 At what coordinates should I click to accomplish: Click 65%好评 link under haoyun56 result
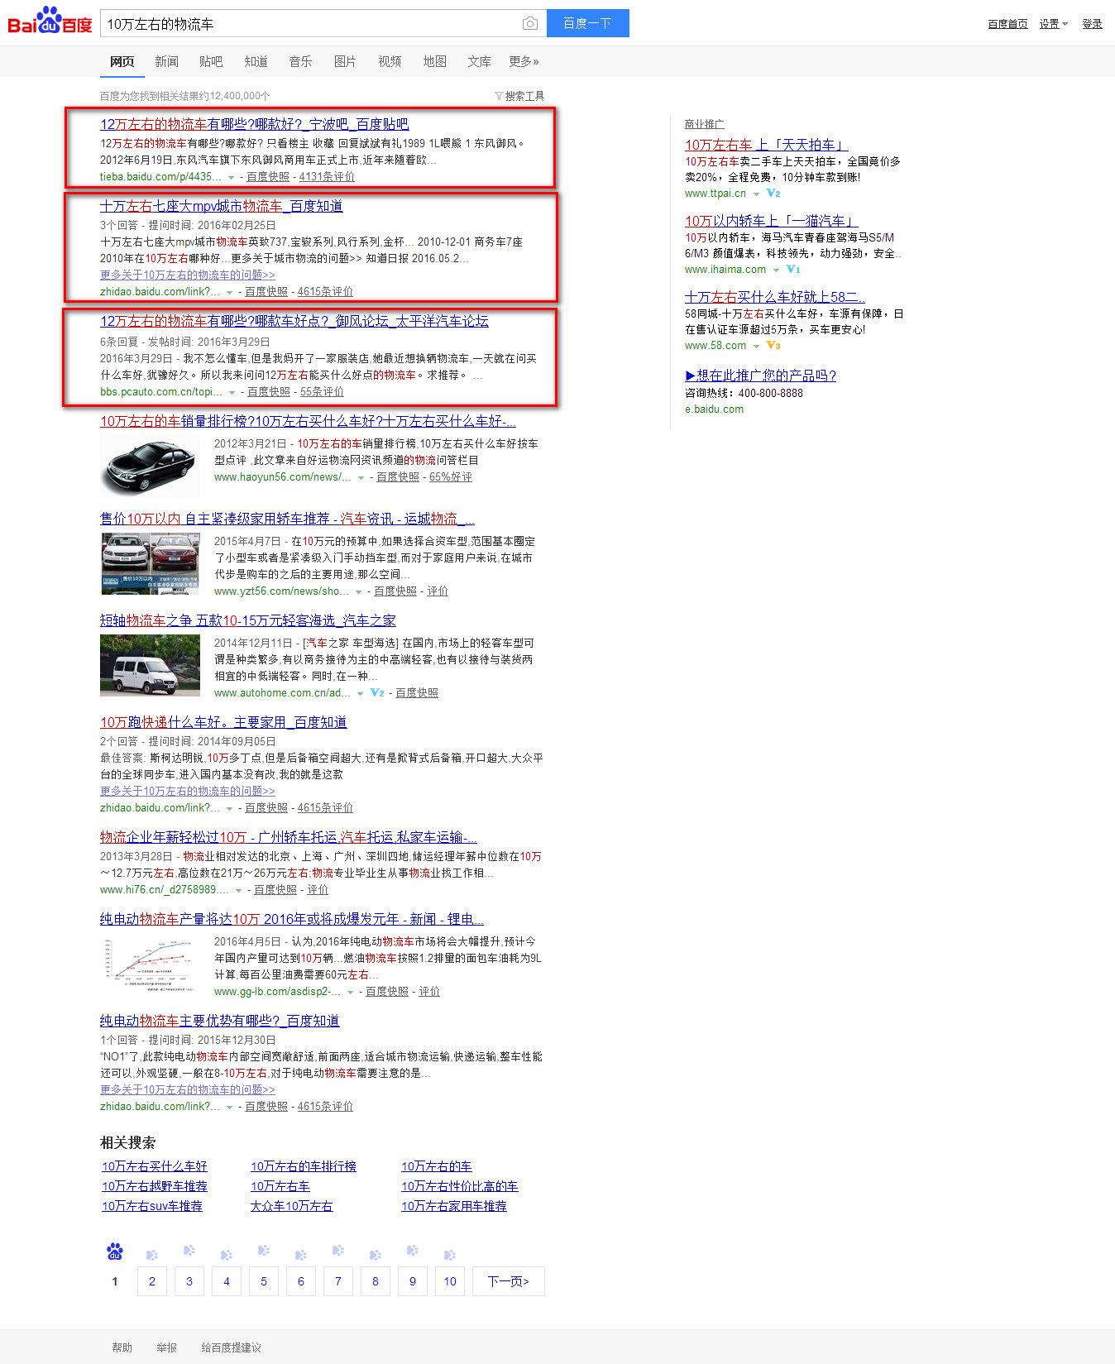pos(451,477)
